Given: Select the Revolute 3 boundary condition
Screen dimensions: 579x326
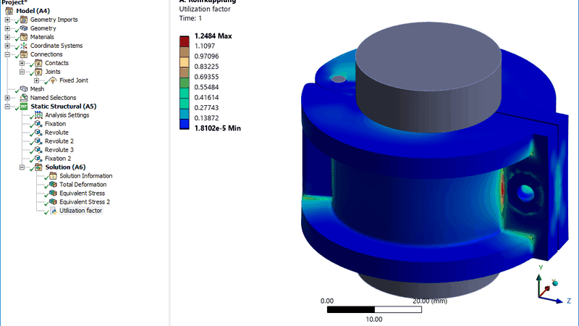Looking at the screenshot, I should point(59,150).
